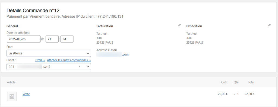278x107 pixels.
Task: Edit shipping address with Expédition pencil icon
Action: coord(270,25)
